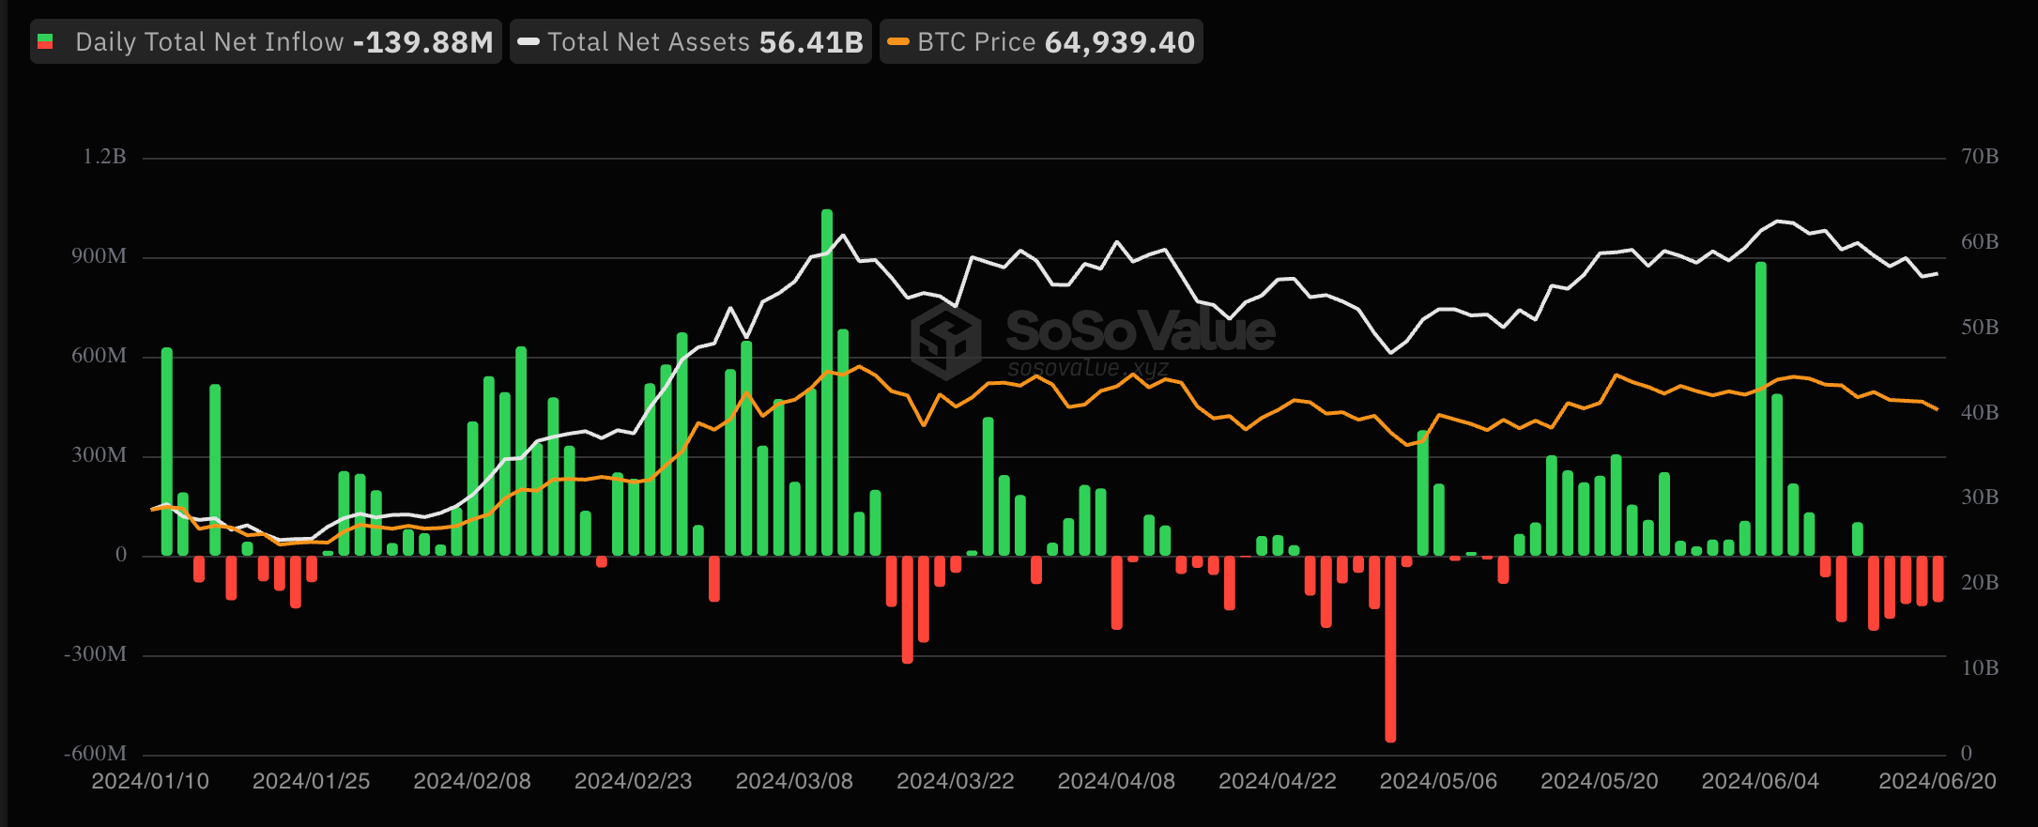This screenshot has height=827, width=2038.
Task: Click the SoSoValue watermark text
Action: point(1140,330)
